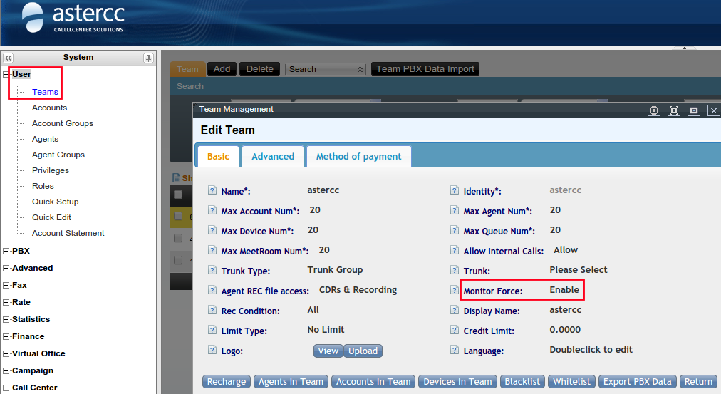The height and width of the screenshot is (394, 721).
Task: Click the Monitor Force value Enable
Action: (564, 290)
